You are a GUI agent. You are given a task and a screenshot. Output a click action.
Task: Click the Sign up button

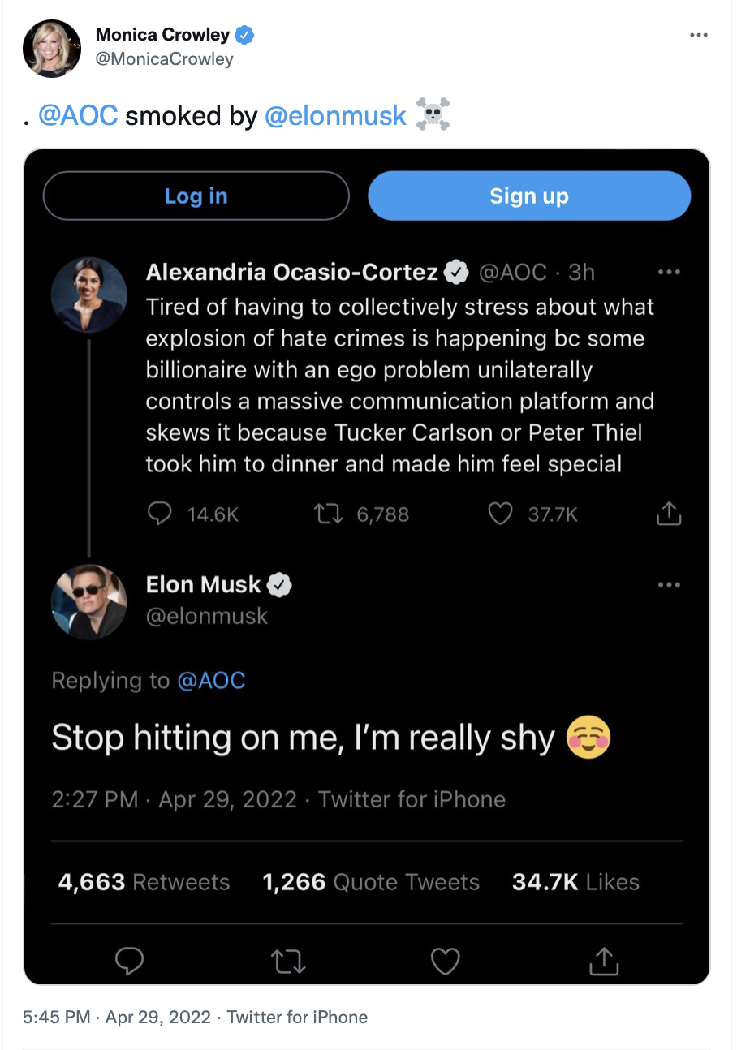point(529,196)
